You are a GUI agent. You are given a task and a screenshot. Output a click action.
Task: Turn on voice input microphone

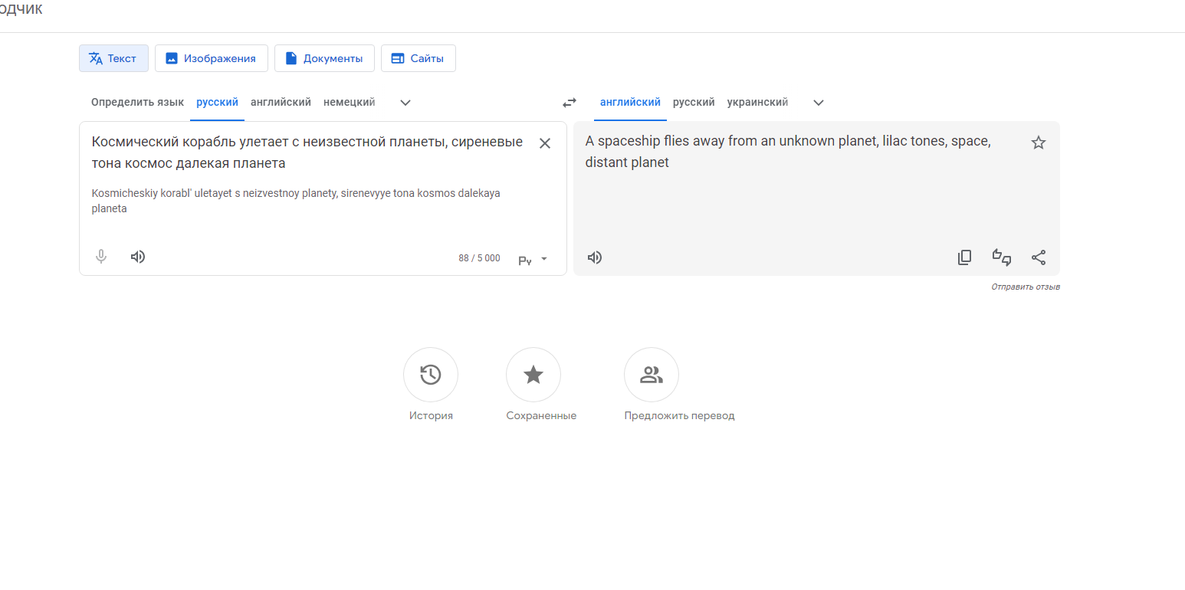coord(101,257)
